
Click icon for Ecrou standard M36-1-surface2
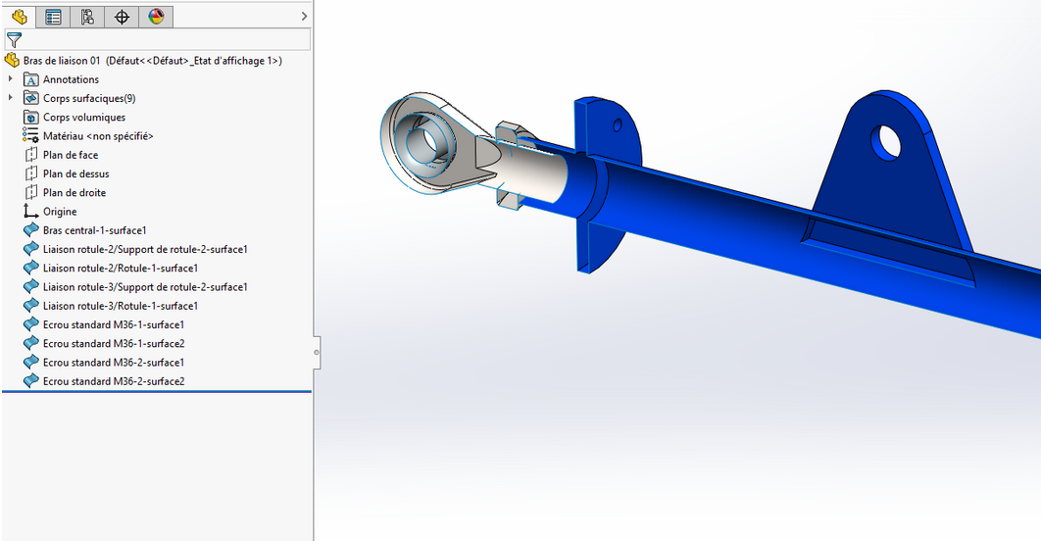pos(30,343)
